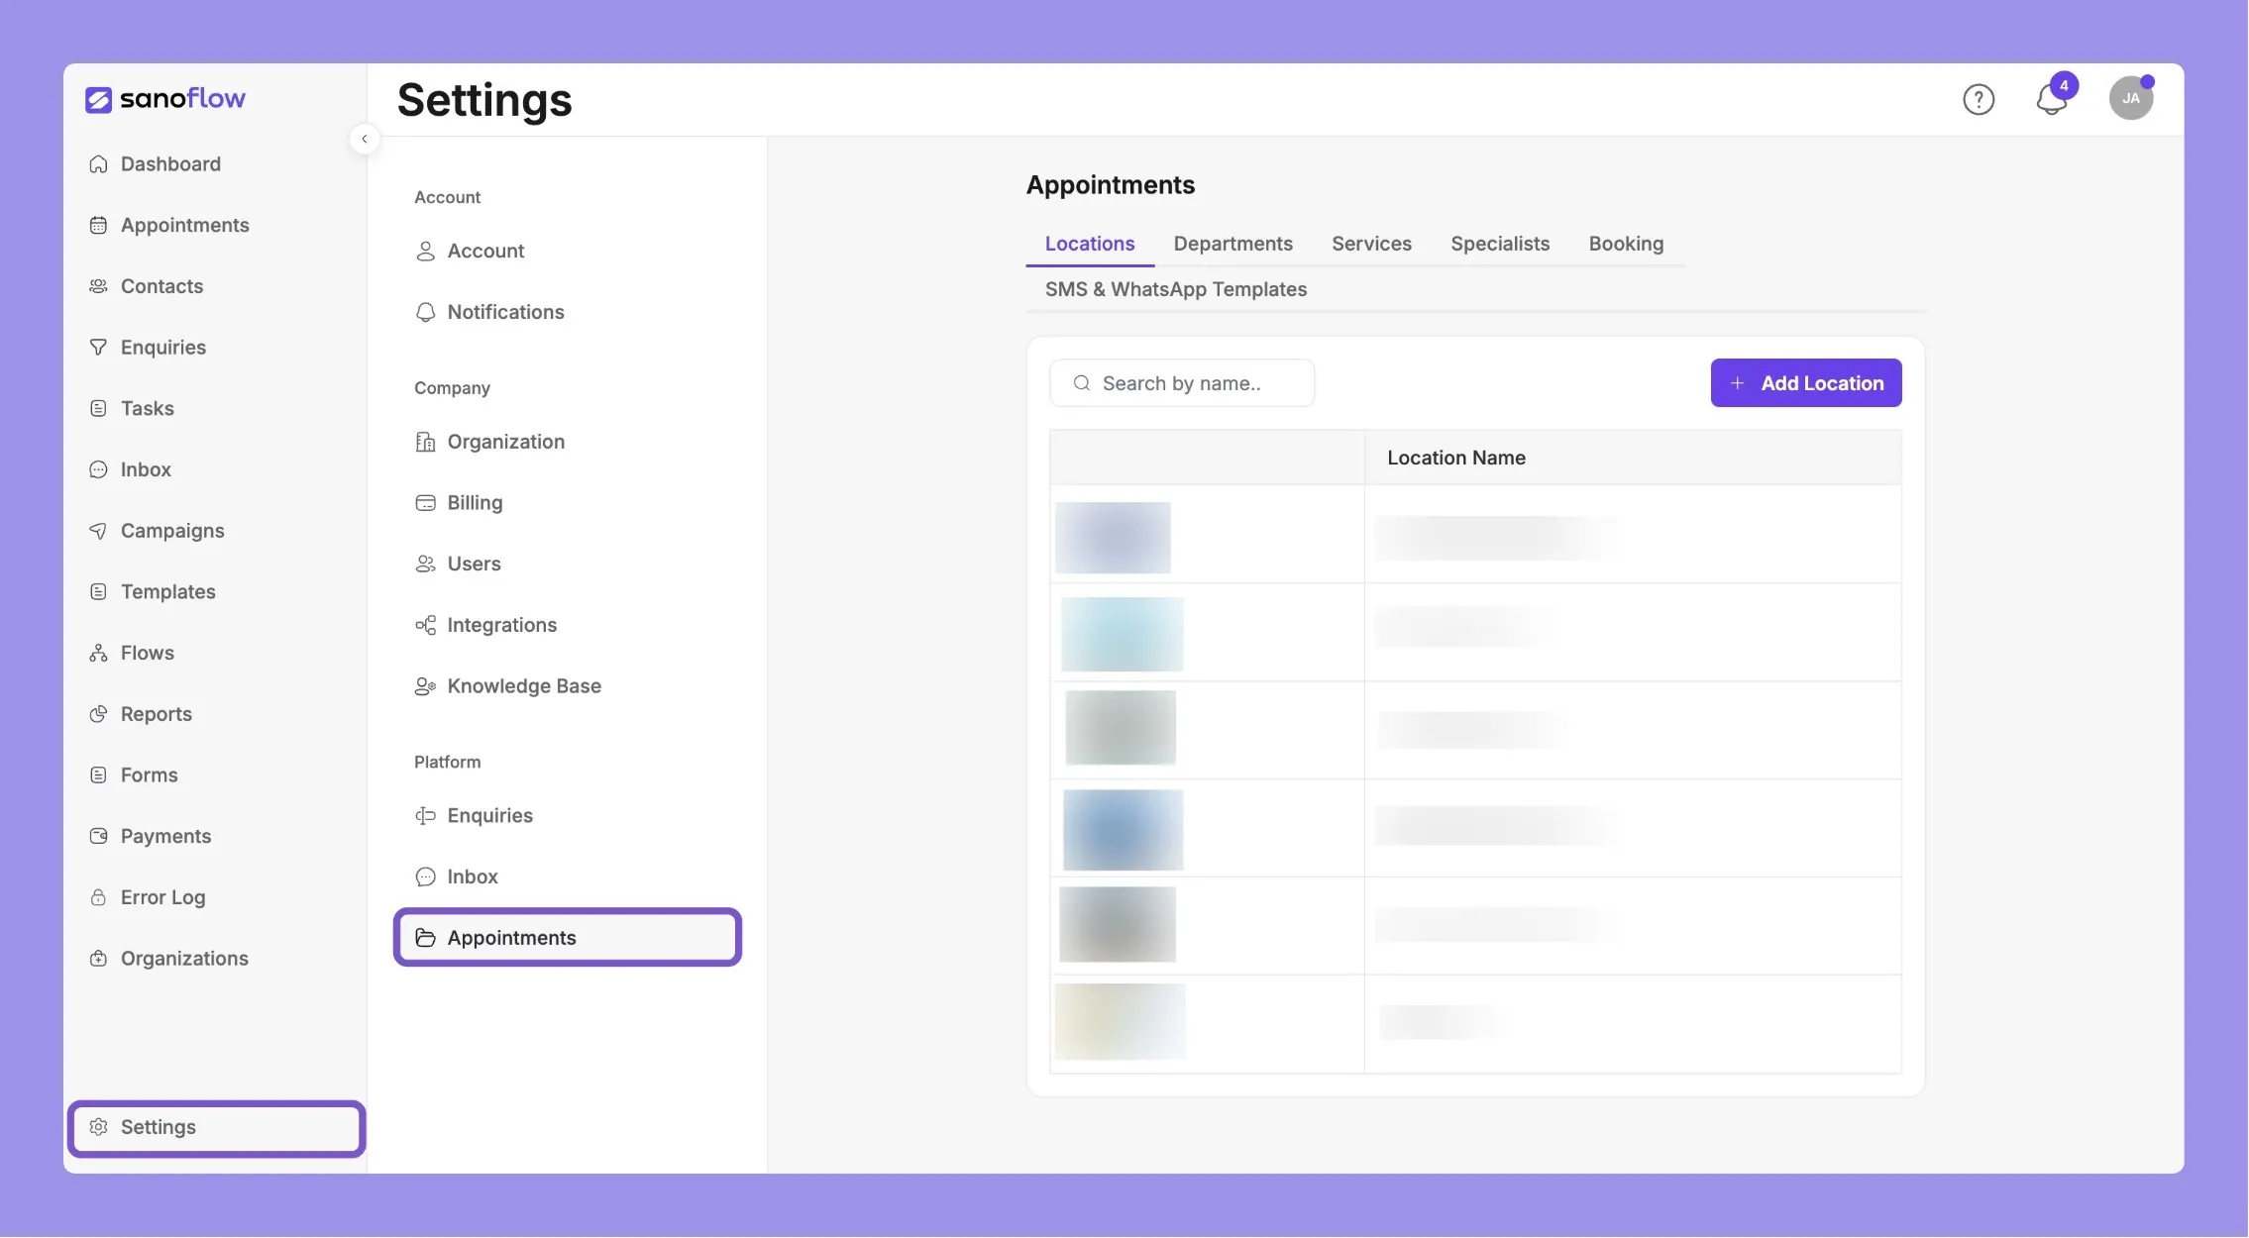Switch to the Specialists tab

point(1500,244)
